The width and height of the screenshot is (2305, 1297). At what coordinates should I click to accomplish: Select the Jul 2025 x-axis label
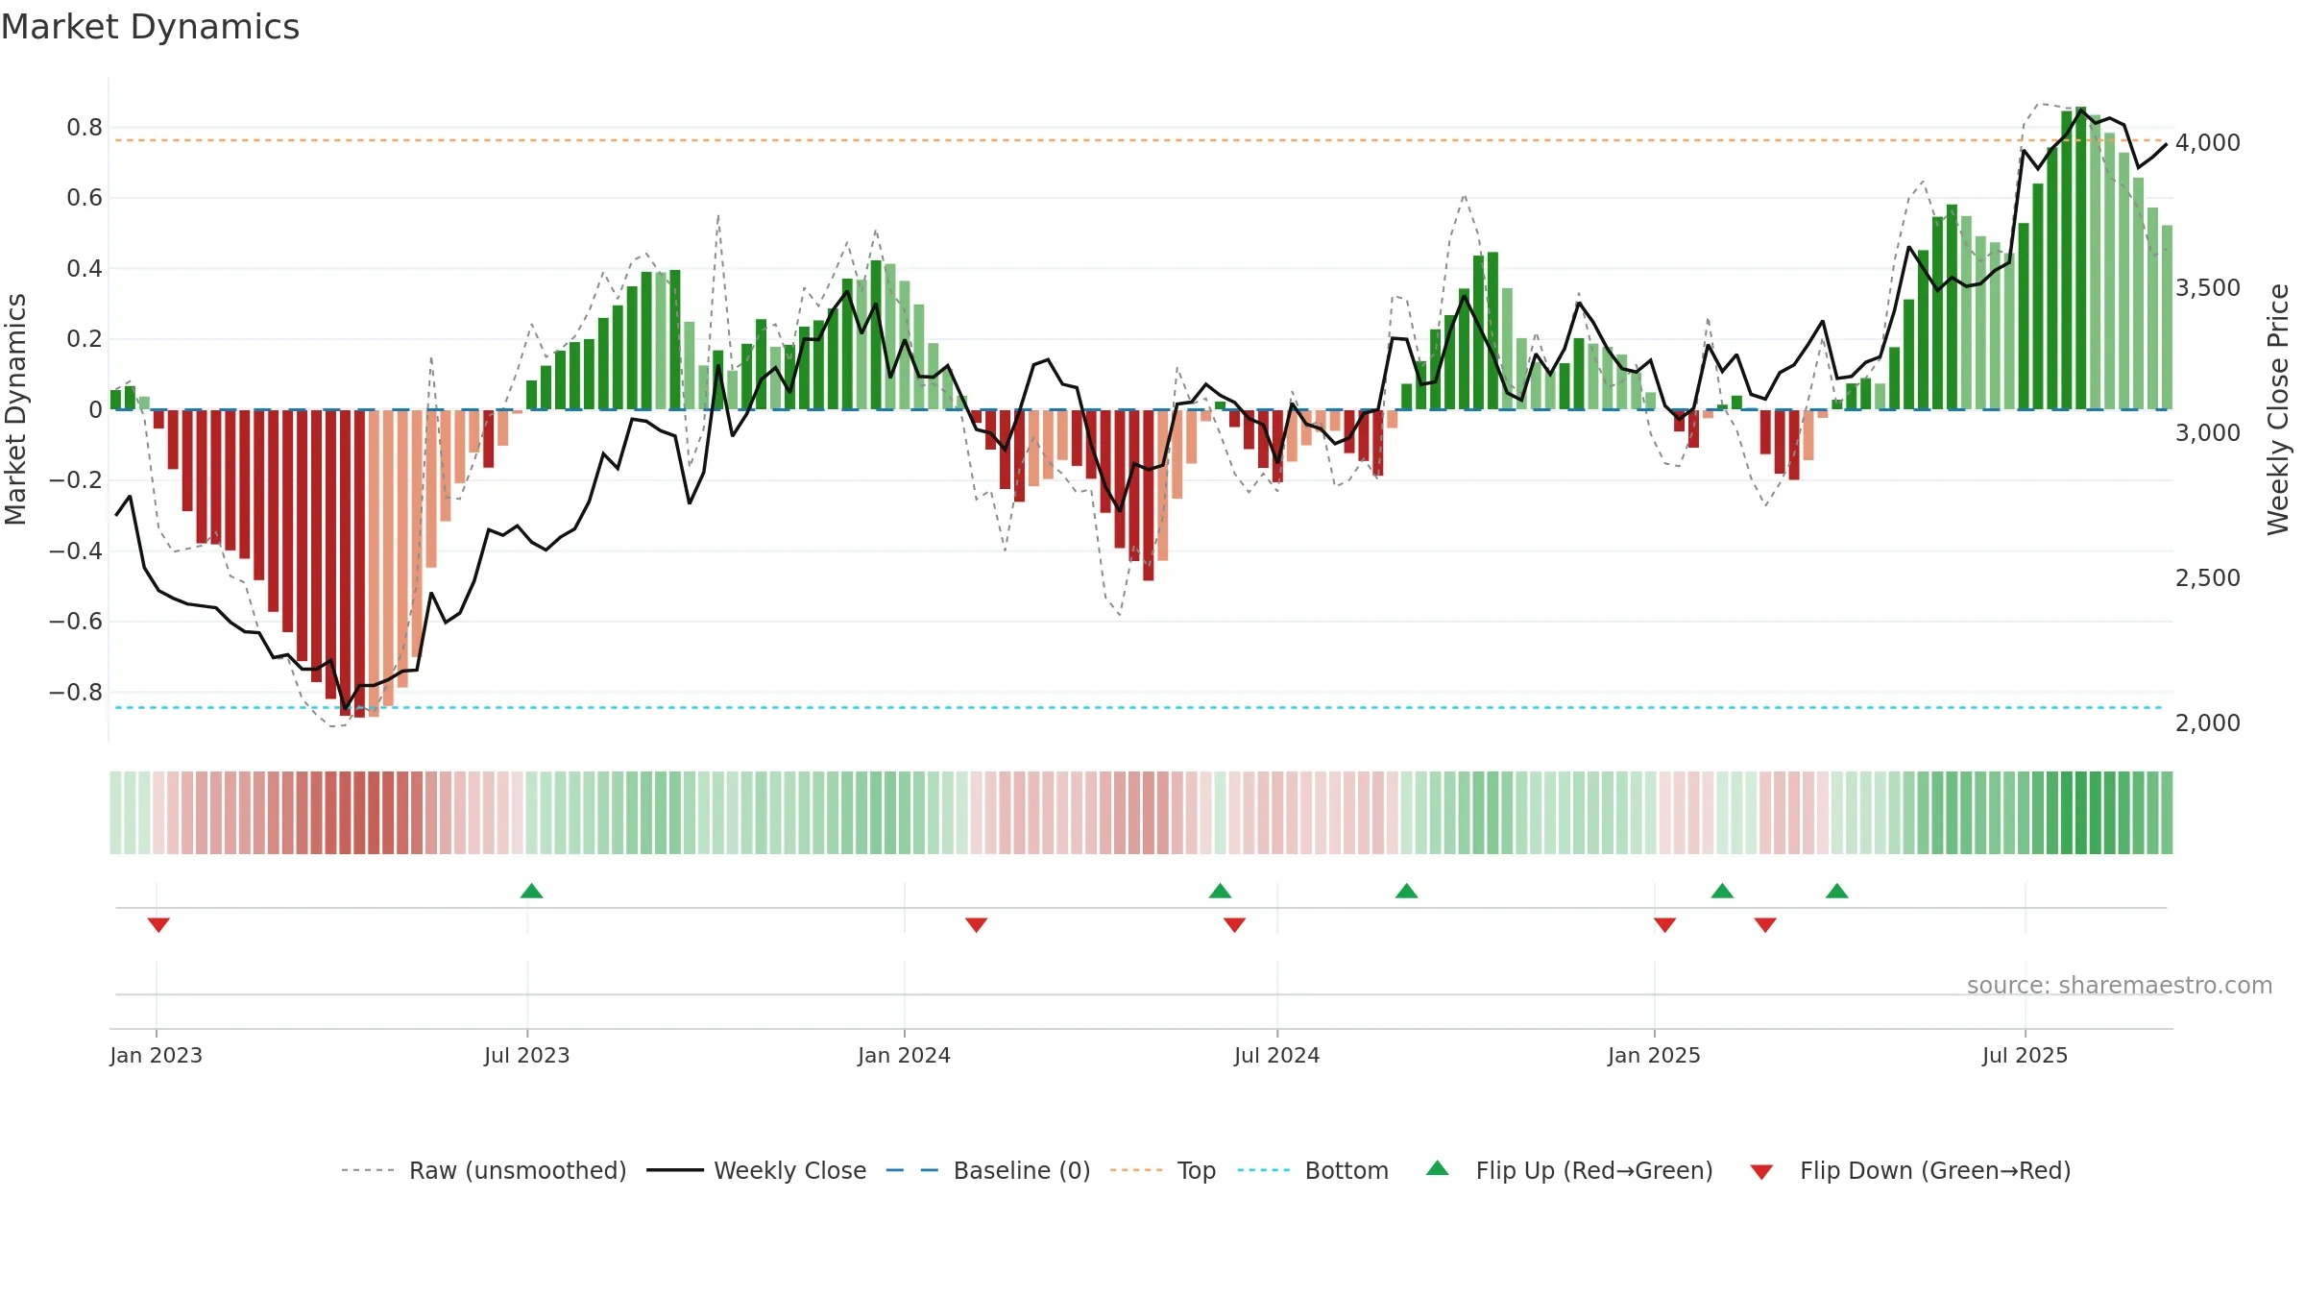[2025, 1055]
